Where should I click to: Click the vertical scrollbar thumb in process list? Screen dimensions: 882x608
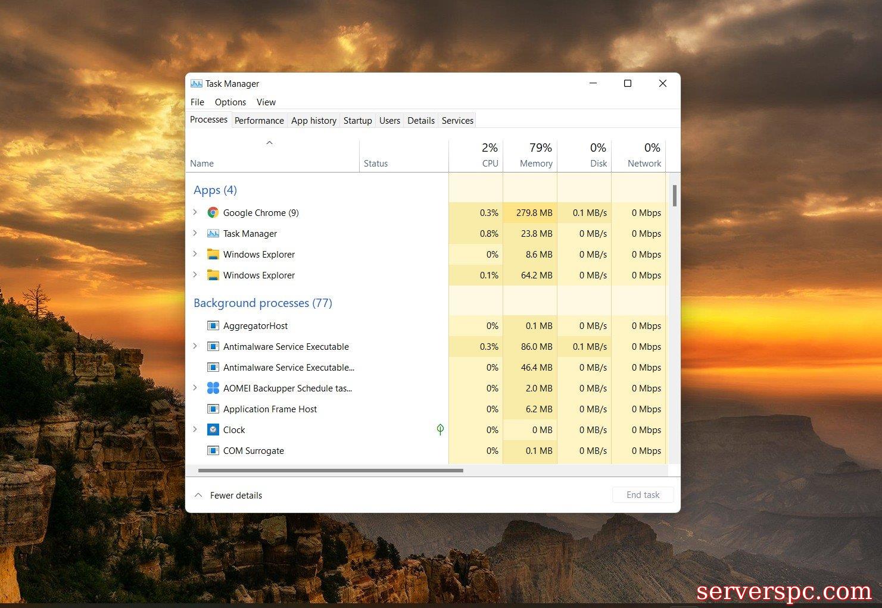[674, 196]
